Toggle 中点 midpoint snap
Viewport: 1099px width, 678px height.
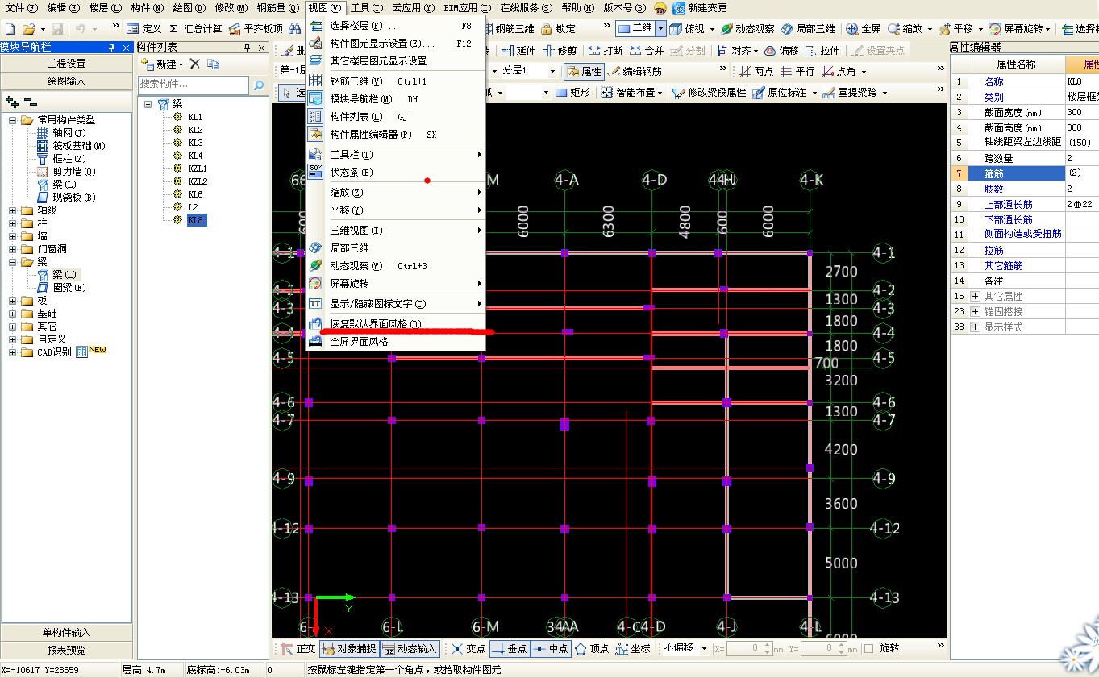(551, 648)
